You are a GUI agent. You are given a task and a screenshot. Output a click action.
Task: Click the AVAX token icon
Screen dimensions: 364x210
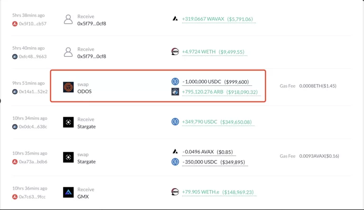pos(175,152)
